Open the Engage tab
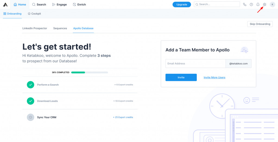The width and height of the screenshot is (278, 142). 59,5
